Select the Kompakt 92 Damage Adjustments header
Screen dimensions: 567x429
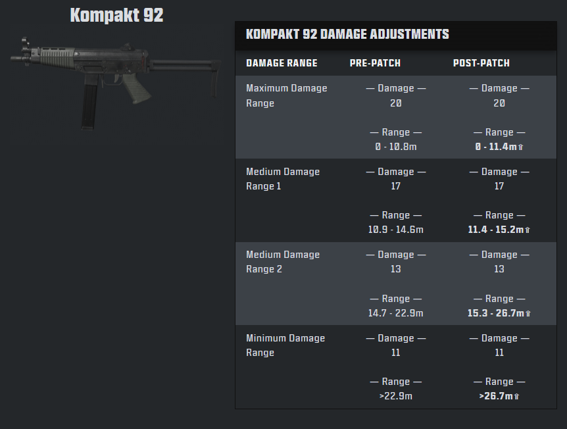[x=347, y=34]
